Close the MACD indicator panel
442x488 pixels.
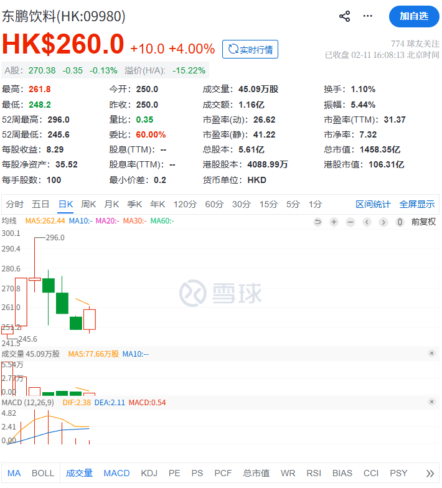click(432, 402)
